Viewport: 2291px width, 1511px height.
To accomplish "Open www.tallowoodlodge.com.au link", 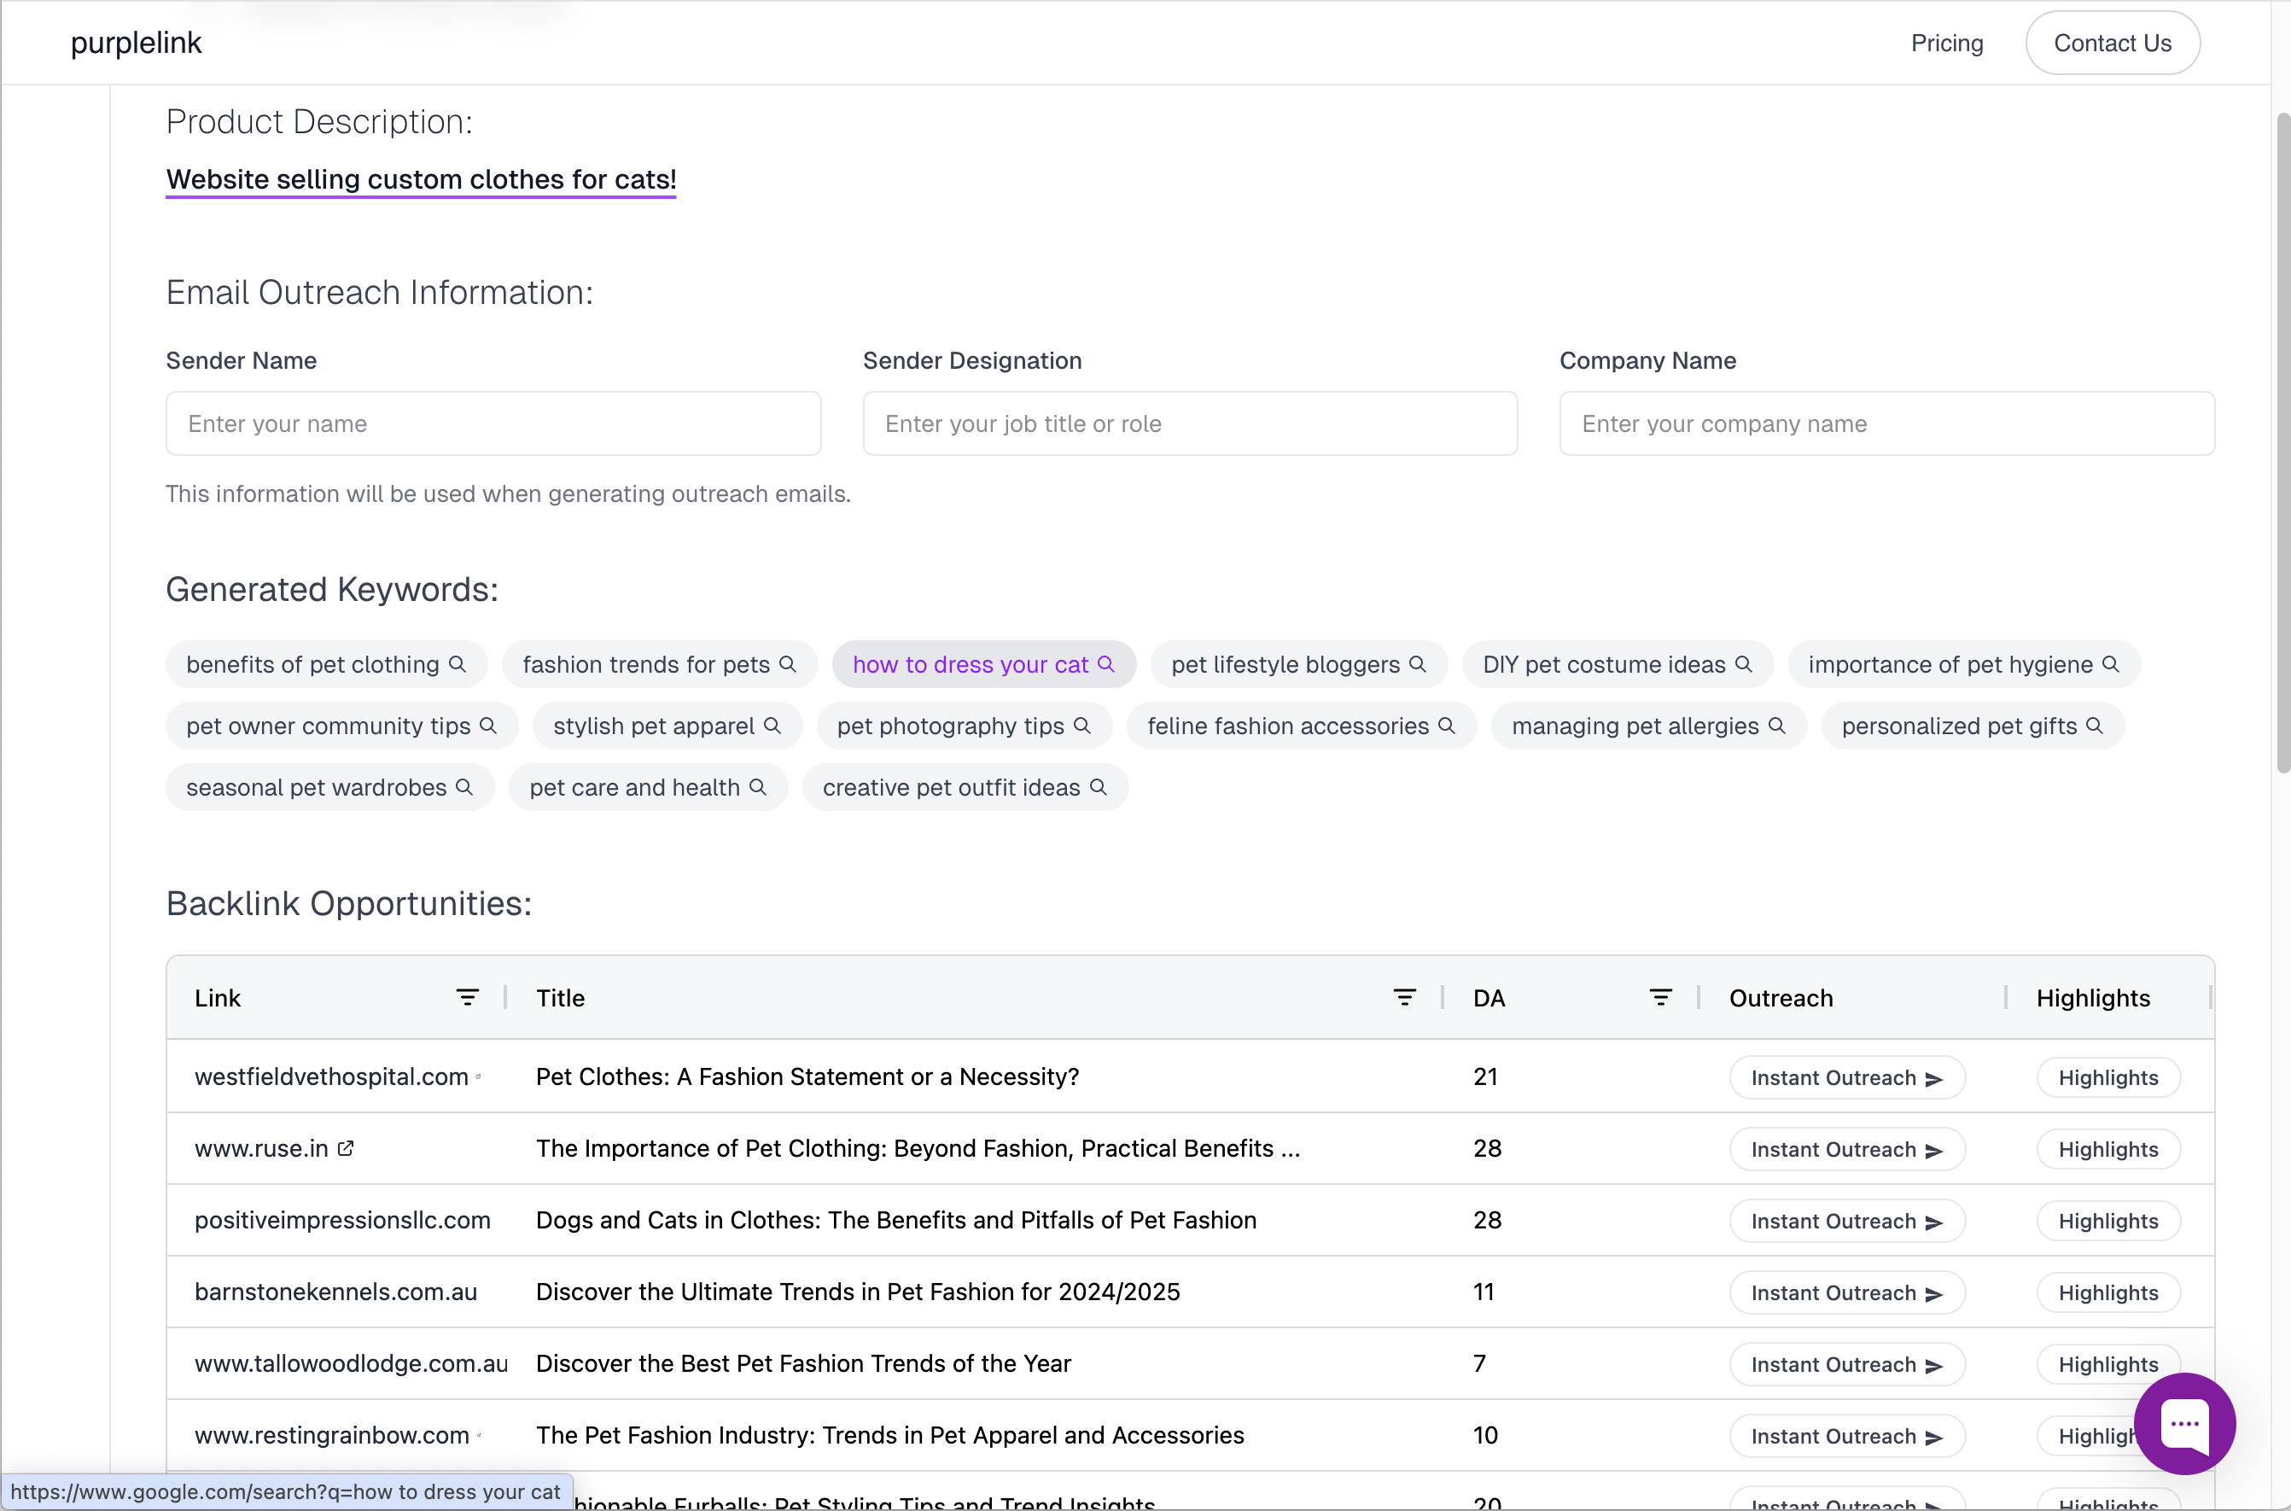I will pos(351,1363).
